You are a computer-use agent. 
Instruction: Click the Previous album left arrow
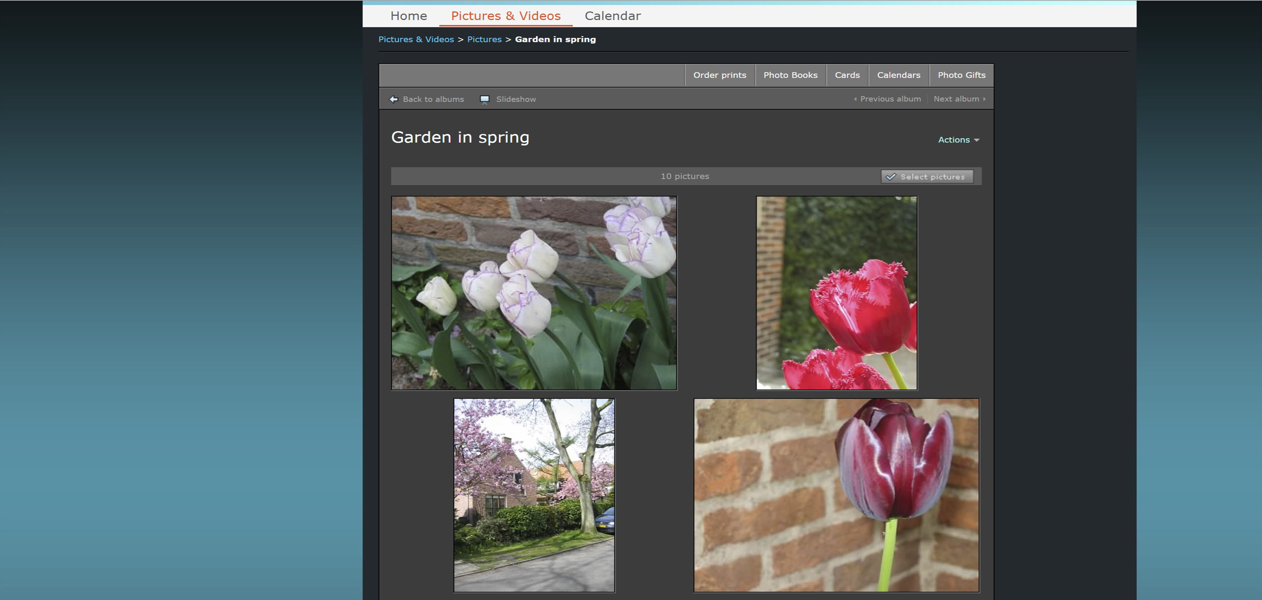(855, 99)
